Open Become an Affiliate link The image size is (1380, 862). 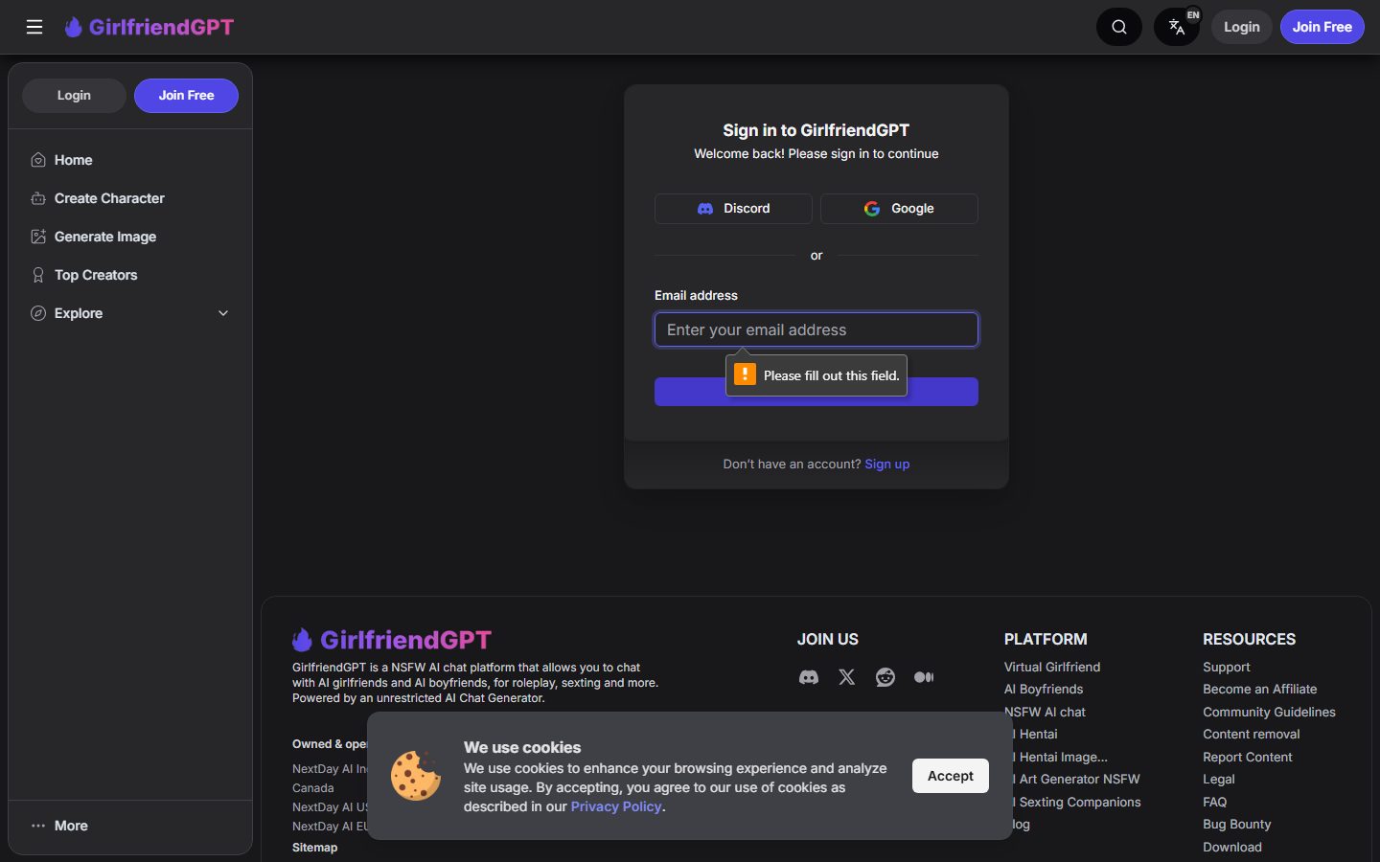1260,689
